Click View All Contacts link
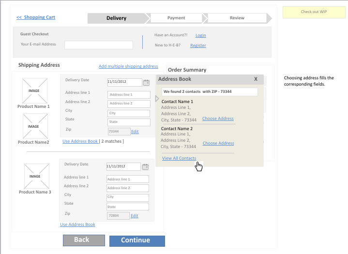This screenshot has height=254, width=348. click(179, 158)
